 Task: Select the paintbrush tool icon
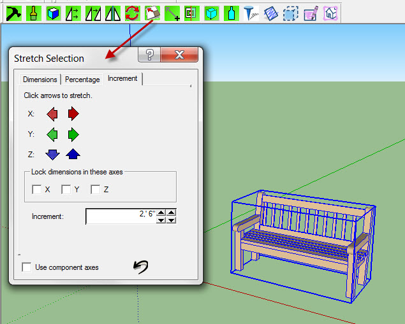[34, 13]
